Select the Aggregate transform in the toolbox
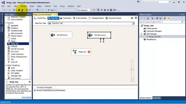The height and width of the screenshot is (104, 186). 15,25
